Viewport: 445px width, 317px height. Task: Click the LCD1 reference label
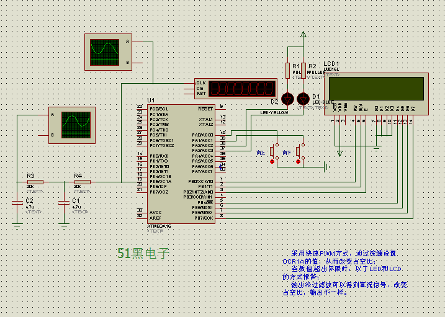[x=331, y=64]
